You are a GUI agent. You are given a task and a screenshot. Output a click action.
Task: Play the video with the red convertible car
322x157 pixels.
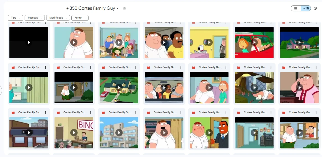tap(254, 42)
